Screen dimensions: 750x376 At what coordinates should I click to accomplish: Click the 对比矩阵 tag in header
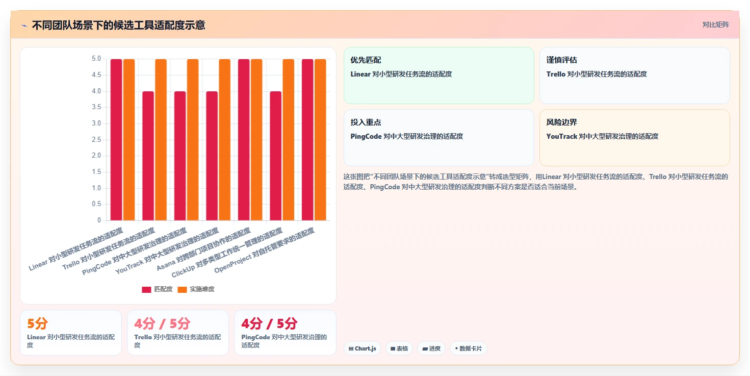[x=715, y=24]
